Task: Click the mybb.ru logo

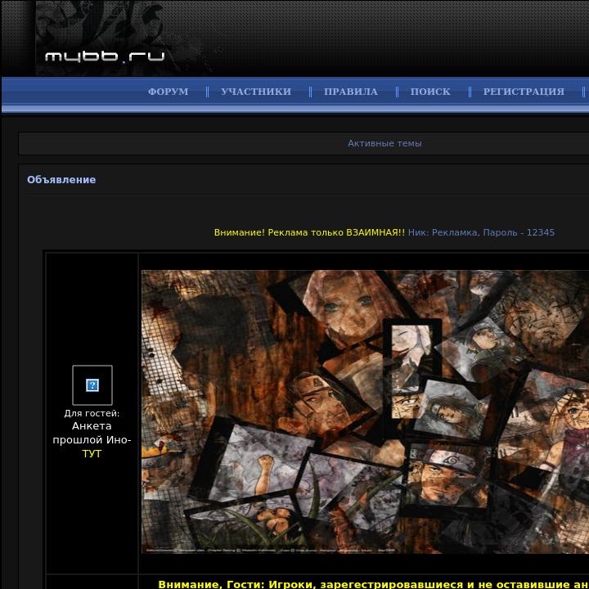Action: click(105, 56)
